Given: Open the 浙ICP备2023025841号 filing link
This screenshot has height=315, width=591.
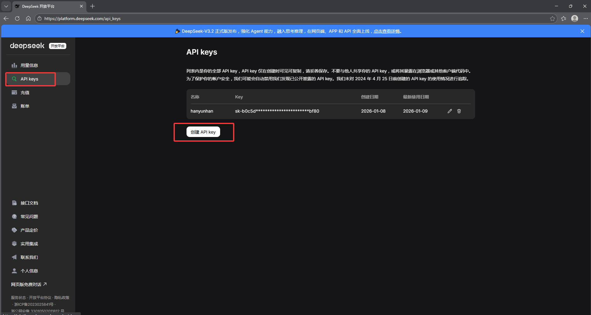Looking at the screenshot, I should point(34,305).
